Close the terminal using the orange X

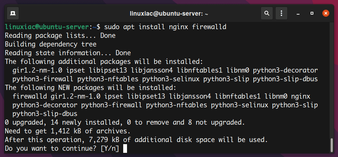pyautogui.click(x=326, y=13)
